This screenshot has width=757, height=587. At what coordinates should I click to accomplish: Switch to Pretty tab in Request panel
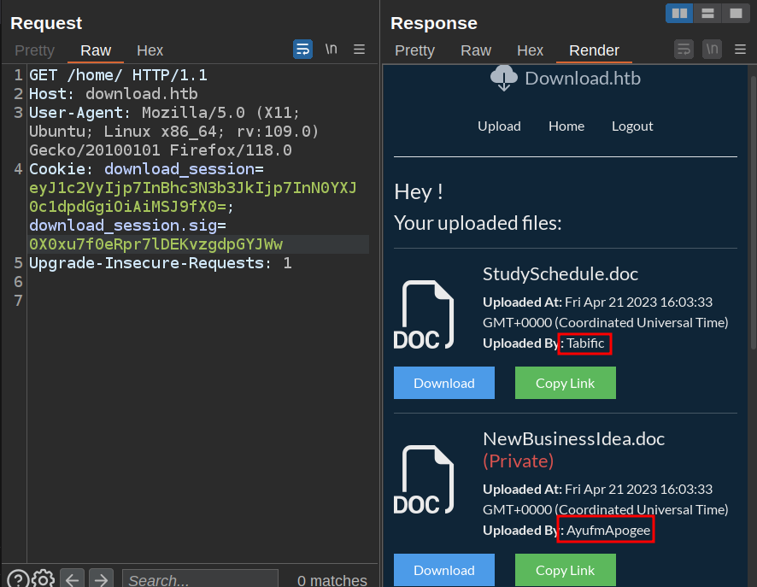[x=34, y=50]
